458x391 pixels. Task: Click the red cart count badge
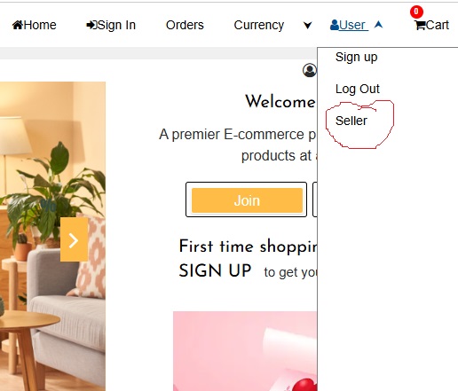(416, 12)
